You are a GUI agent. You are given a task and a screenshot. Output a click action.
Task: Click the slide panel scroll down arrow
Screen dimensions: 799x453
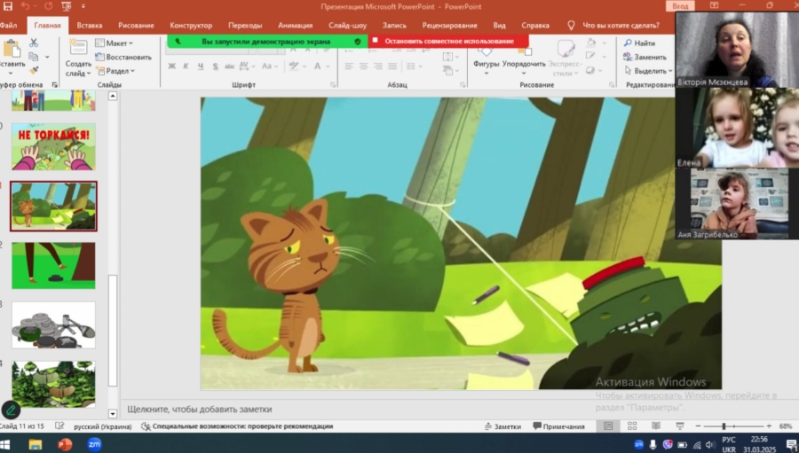click(x=113, y=414)
